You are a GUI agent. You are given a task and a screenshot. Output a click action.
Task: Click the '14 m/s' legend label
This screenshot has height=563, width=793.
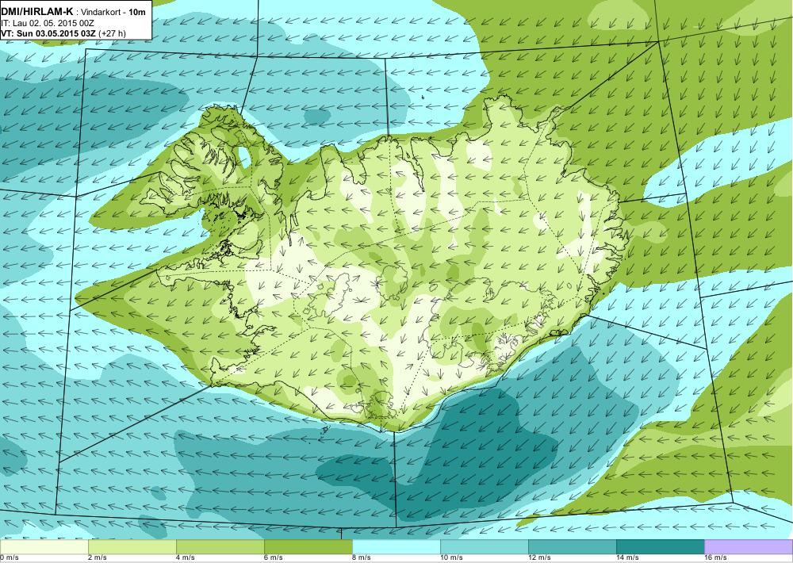tap(627, 558)
